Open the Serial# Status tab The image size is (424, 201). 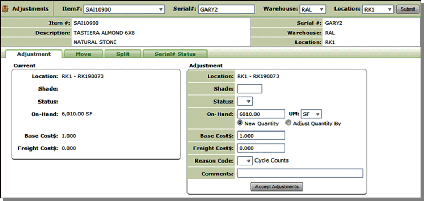[x=175, y=54]
